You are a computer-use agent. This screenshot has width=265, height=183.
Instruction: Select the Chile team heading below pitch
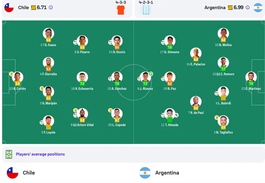(x=29, y=173)
